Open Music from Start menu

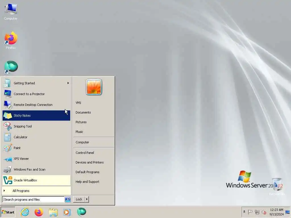[79, 132]
